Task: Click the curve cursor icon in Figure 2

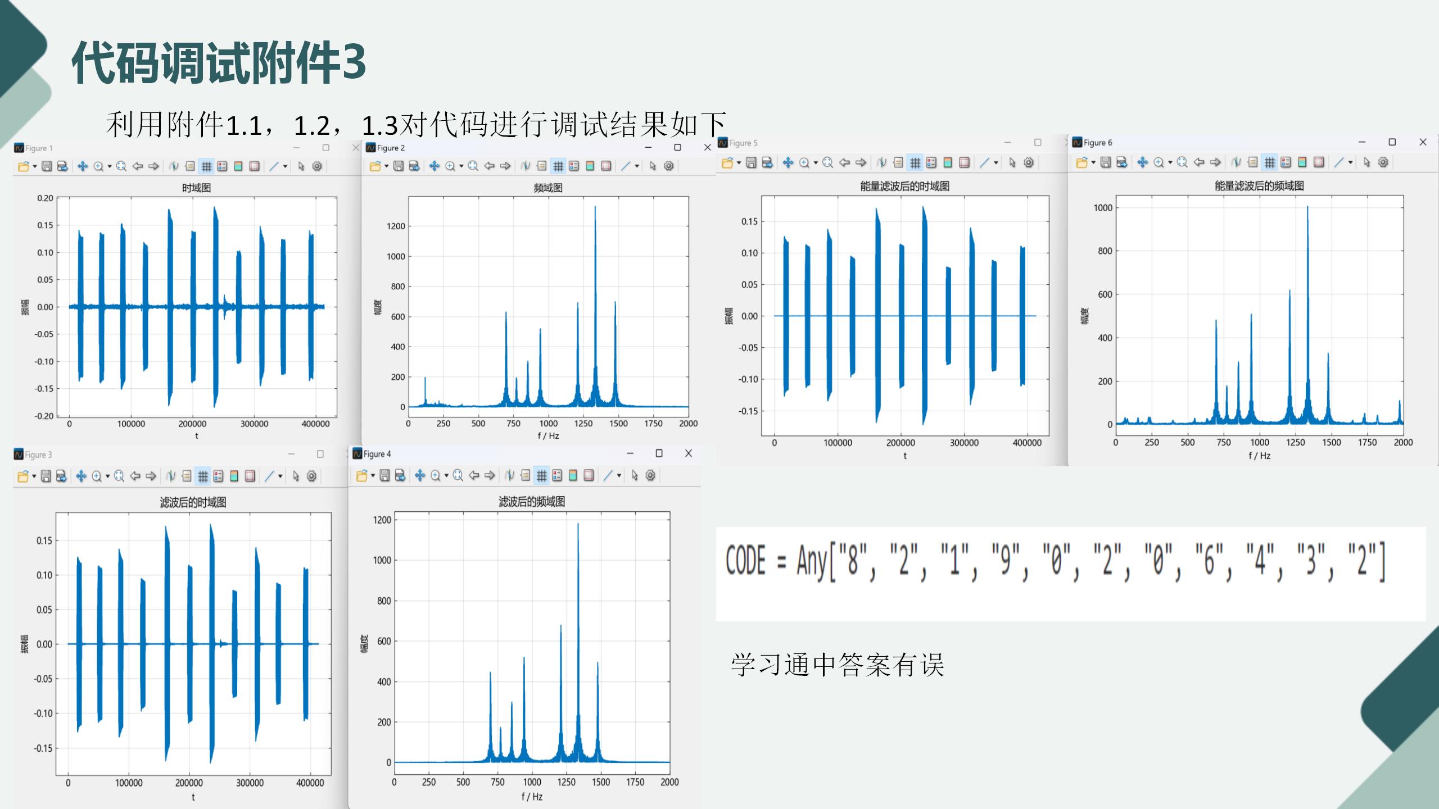Action: [x=525, y=166]
